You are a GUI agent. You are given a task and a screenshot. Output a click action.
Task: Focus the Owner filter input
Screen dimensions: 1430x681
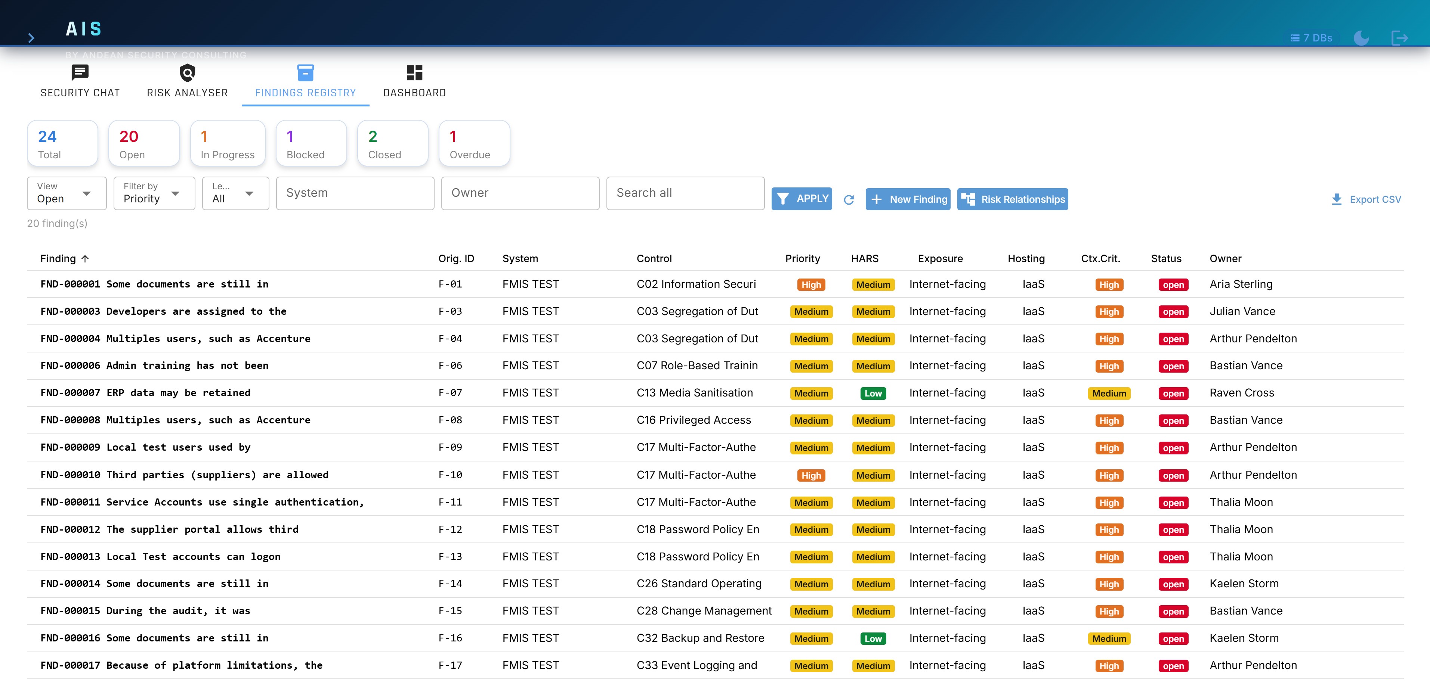pyautogui.click(x=520, y=193)
